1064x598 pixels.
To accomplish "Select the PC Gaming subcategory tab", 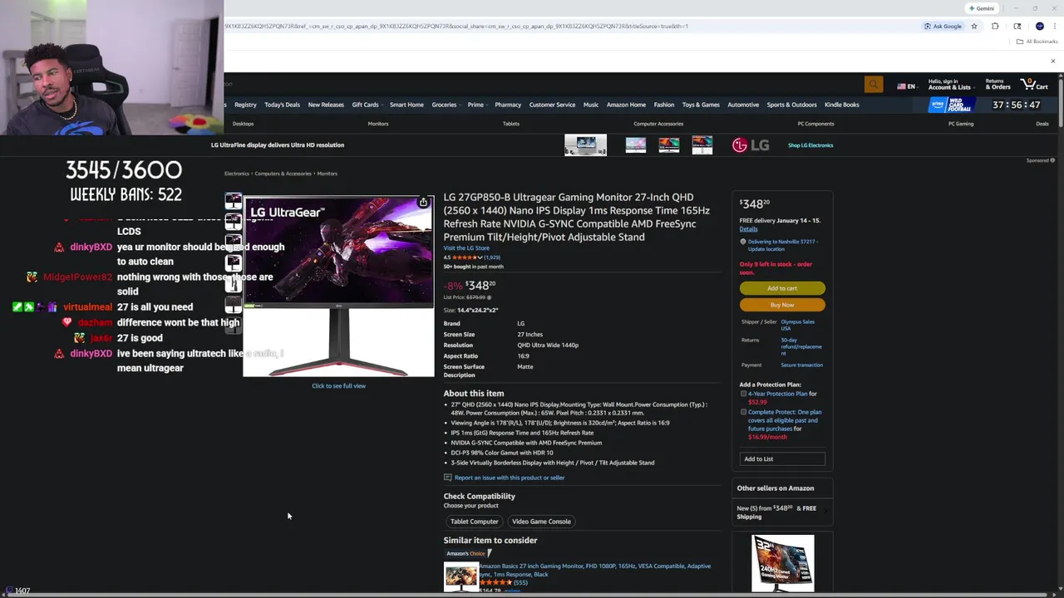I will point(961,124).
